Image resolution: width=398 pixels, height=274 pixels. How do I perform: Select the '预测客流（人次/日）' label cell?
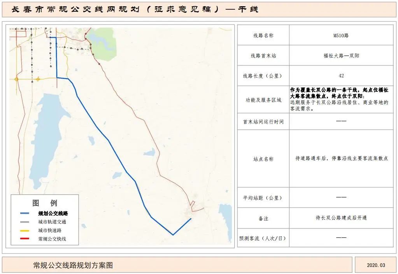(263, 238)
